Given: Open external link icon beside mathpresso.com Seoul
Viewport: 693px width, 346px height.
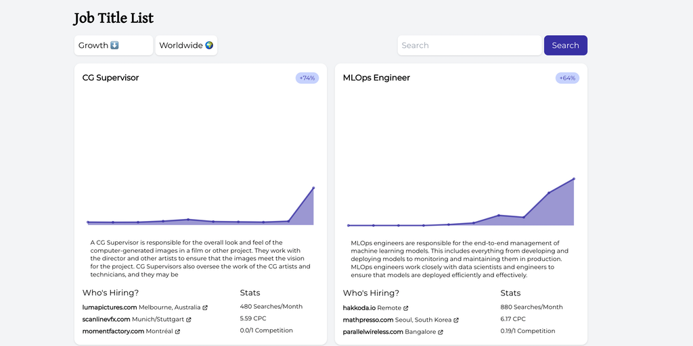Looking at the screenshot, I should coord(456,320).
